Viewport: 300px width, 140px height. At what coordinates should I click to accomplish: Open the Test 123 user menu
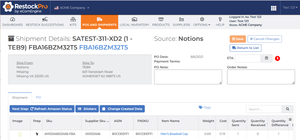290,8
